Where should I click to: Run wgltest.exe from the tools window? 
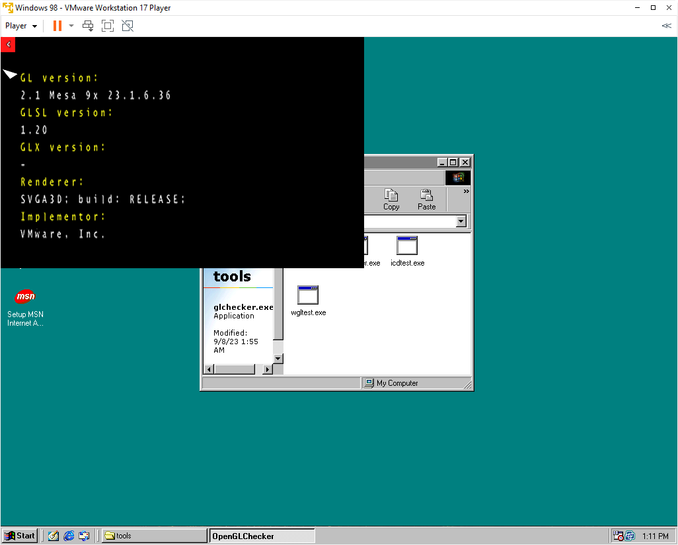point(308,294)
